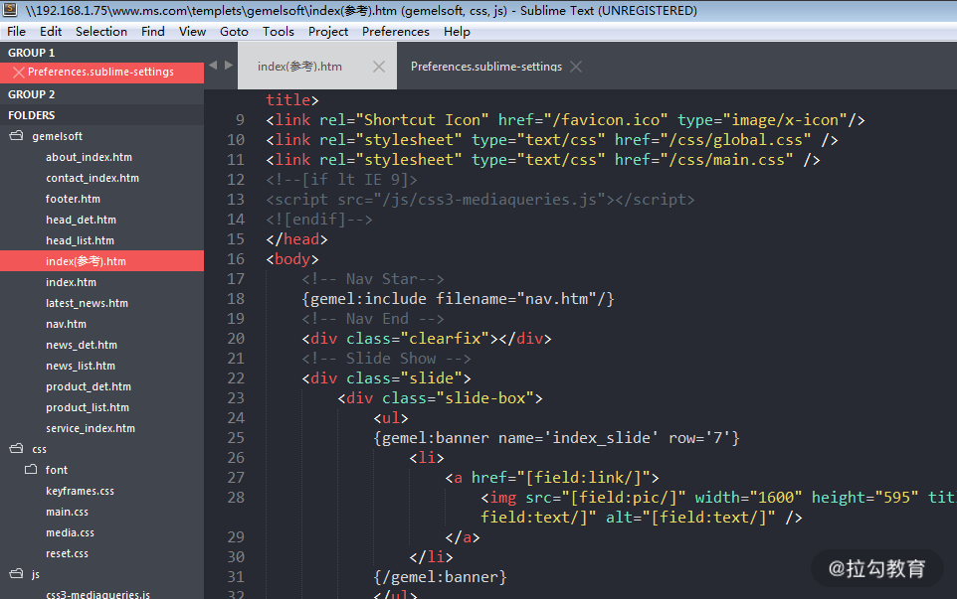Image resolution: width=957 pixels, height=599 pixels.
Task: Click '/css/main.css' on line 11
Action: pos(727,160)
